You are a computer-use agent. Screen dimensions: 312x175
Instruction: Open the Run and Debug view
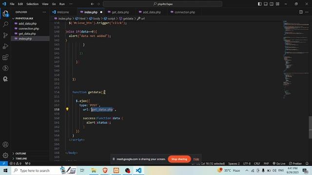[x=5, y=46]
